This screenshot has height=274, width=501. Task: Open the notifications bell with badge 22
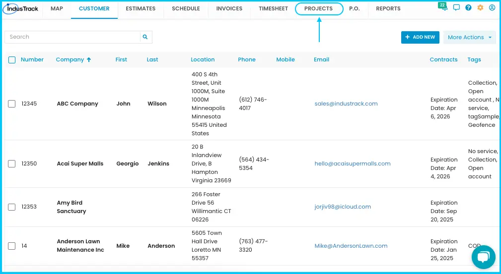[x=443, y=7]
